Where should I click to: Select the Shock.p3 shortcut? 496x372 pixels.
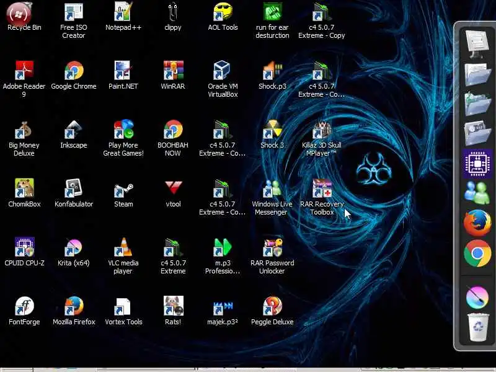tap(272, 70)
